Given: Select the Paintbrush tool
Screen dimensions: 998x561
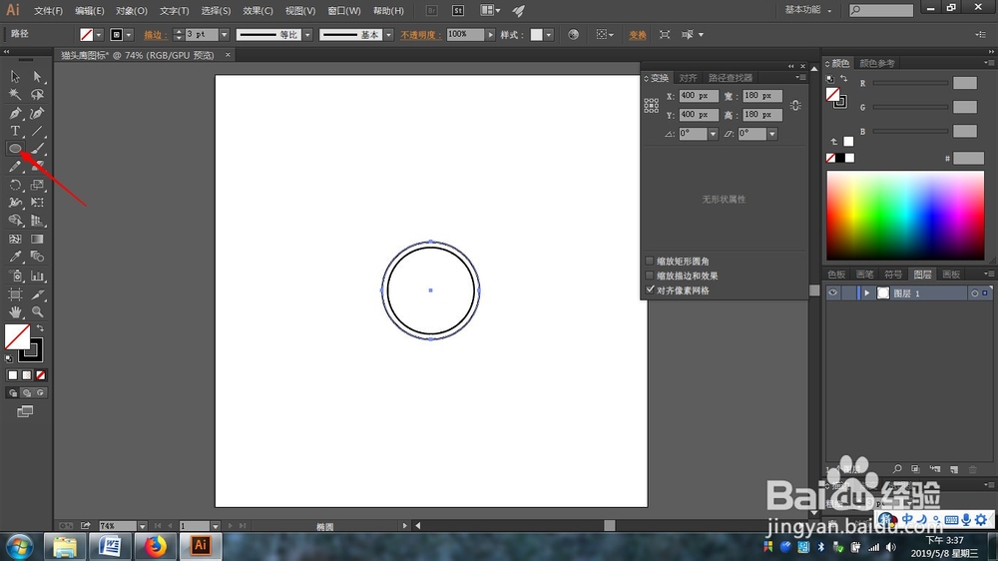Looking at the screenshot, I should [x=37, y=149].
